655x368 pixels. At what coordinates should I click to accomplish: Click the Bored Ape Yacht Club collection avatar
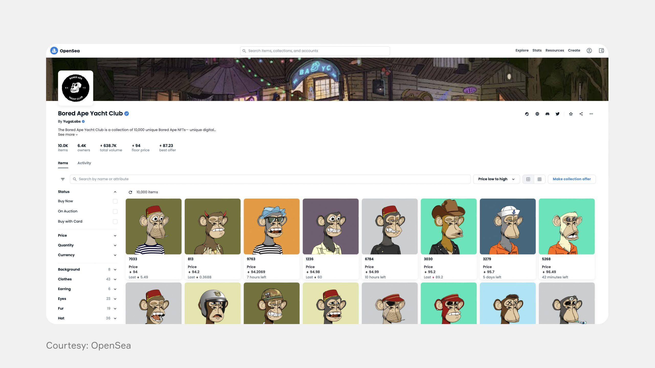pos(75,88)
